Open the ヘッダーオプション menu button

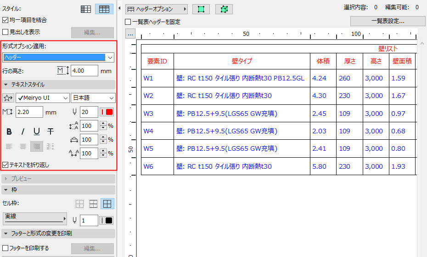click(157, 9)
